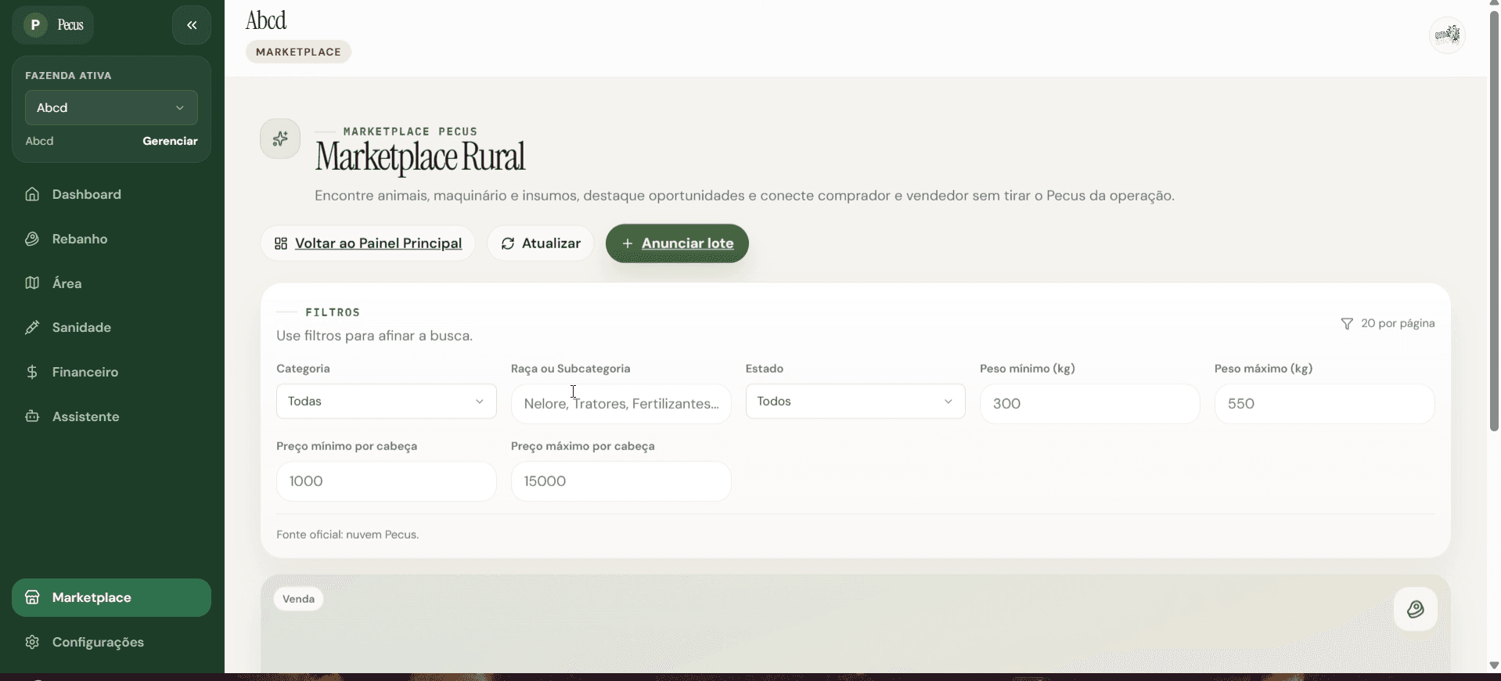Focus Preço mínimo por cabeça field
1501x681 pixels.
point(387,481)
